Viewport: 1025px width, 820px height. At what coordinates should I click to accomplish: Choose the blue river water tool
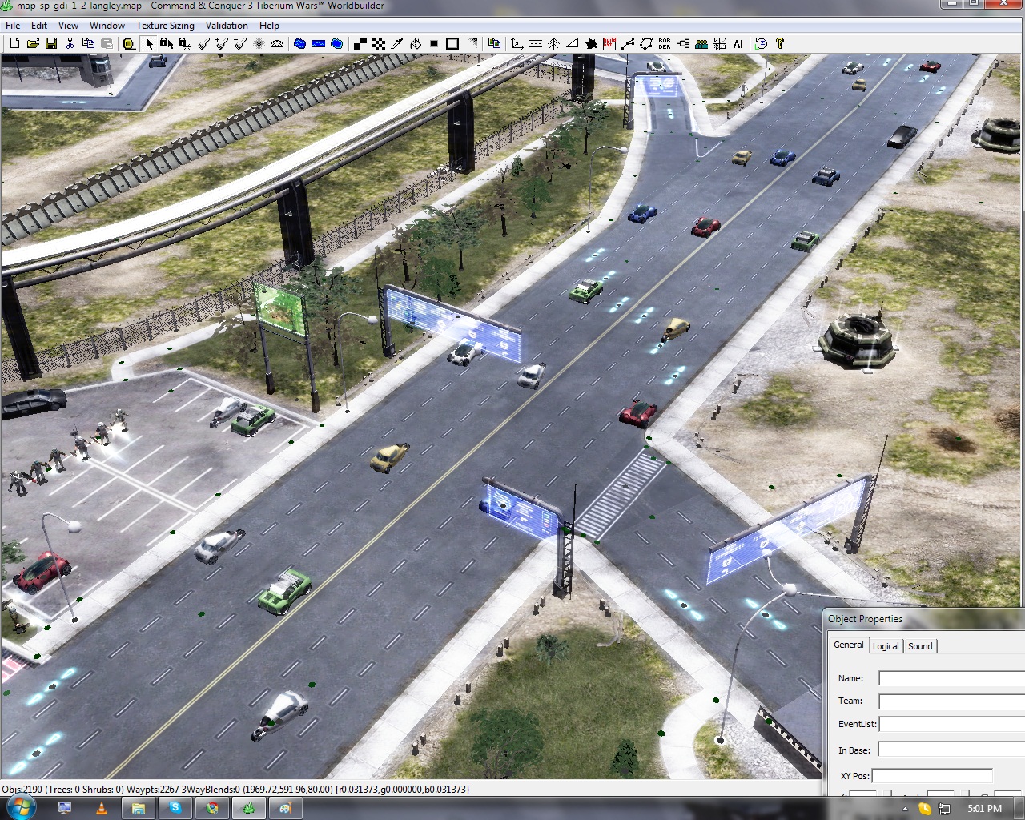point(319,43)
